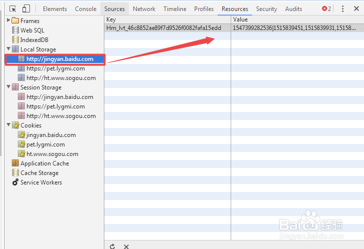This screenshot has width=364, height=249.
Task: Click table icon beside Session Storage ht.www.sogou.com
Action: click(21, 115)
